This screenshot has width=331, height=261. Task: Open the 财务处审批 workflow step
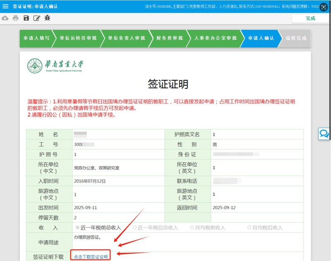pos(169,38)
